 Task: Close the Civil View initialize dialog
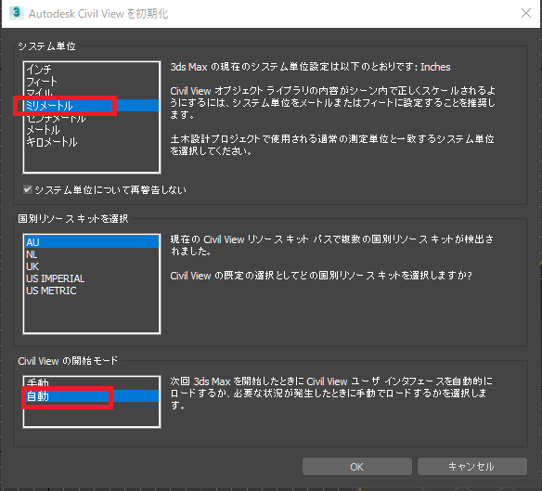[x=526, y=13]
